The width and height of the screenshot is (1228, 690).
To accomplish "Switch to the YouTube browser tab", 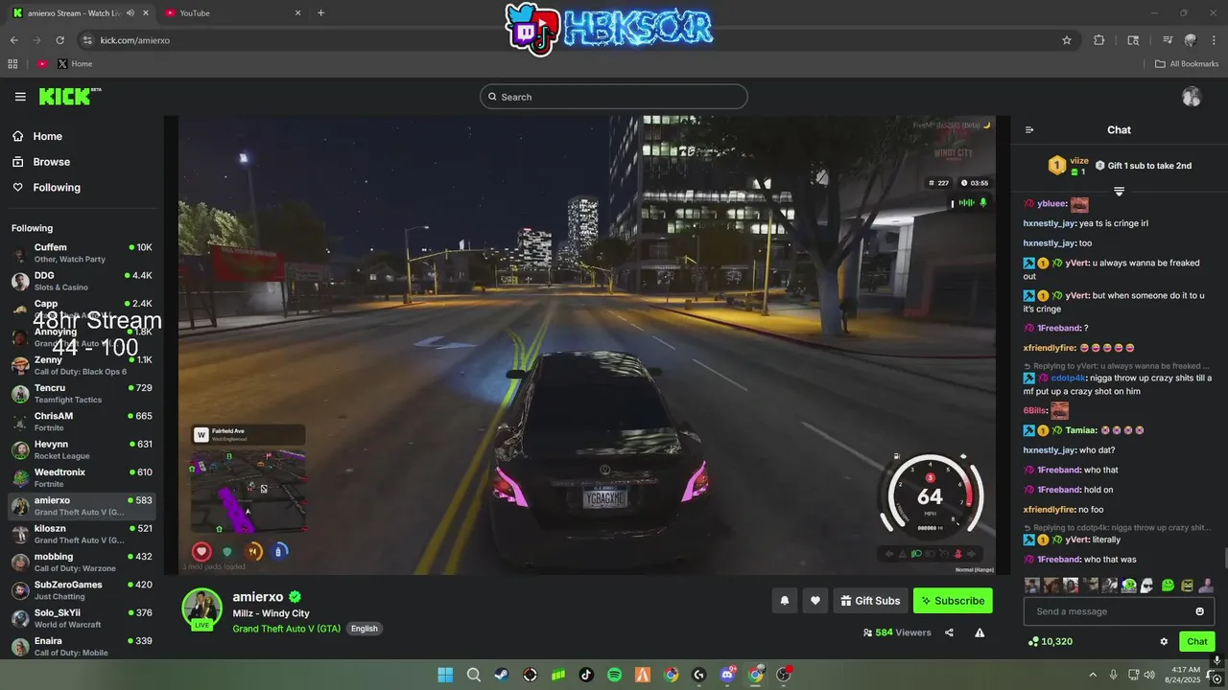I will pos(233,12).
